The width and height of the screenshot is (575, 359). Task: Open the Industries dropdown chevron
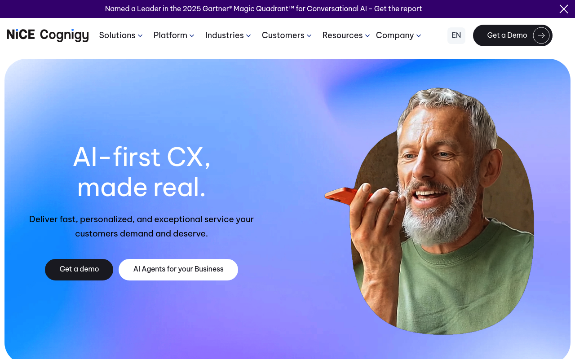[248, 36]
